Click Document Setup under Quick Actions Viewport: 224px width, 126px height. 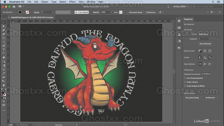pos(192,97)
